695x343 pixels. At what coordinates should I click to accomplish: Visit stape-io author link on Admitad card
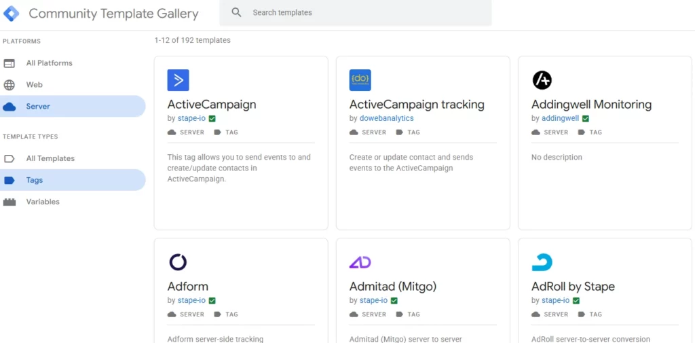point(374,300)
